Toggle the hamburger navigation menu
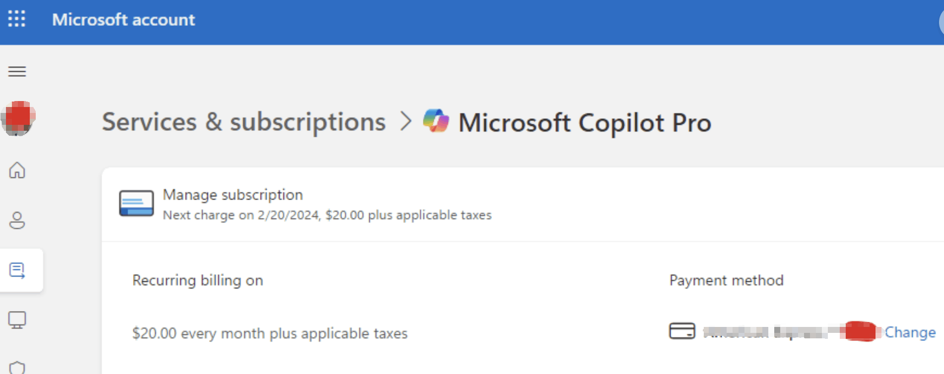The image size is (944, 374). click(x=17, y=71)
